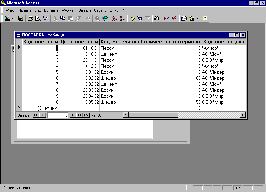This screenshot has width=266, height=192.
Task: Click horizontal scrollbar right arrow
Action: click(x=243, y=115)
